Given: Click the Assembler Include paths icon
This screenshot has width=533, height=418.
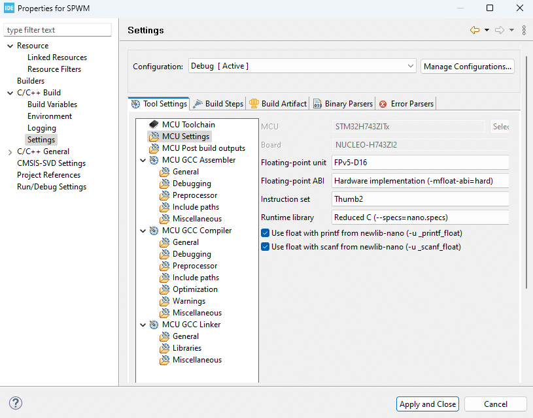Looking at the screenshot, I should 165,207.
